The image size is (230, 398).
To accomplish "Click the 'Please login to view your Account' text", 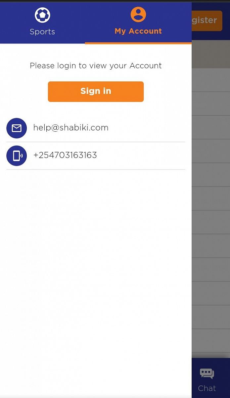I will coord(96,66).
